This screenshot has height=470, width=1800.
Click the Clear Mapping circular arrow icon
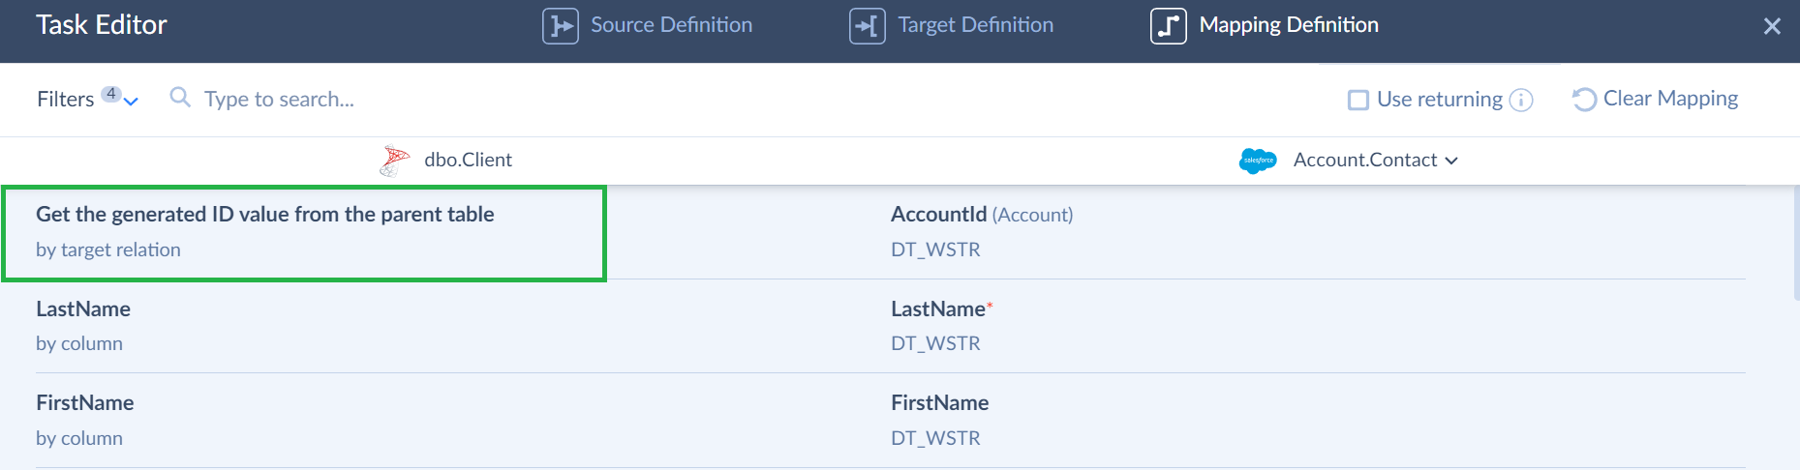point(1584,100)
